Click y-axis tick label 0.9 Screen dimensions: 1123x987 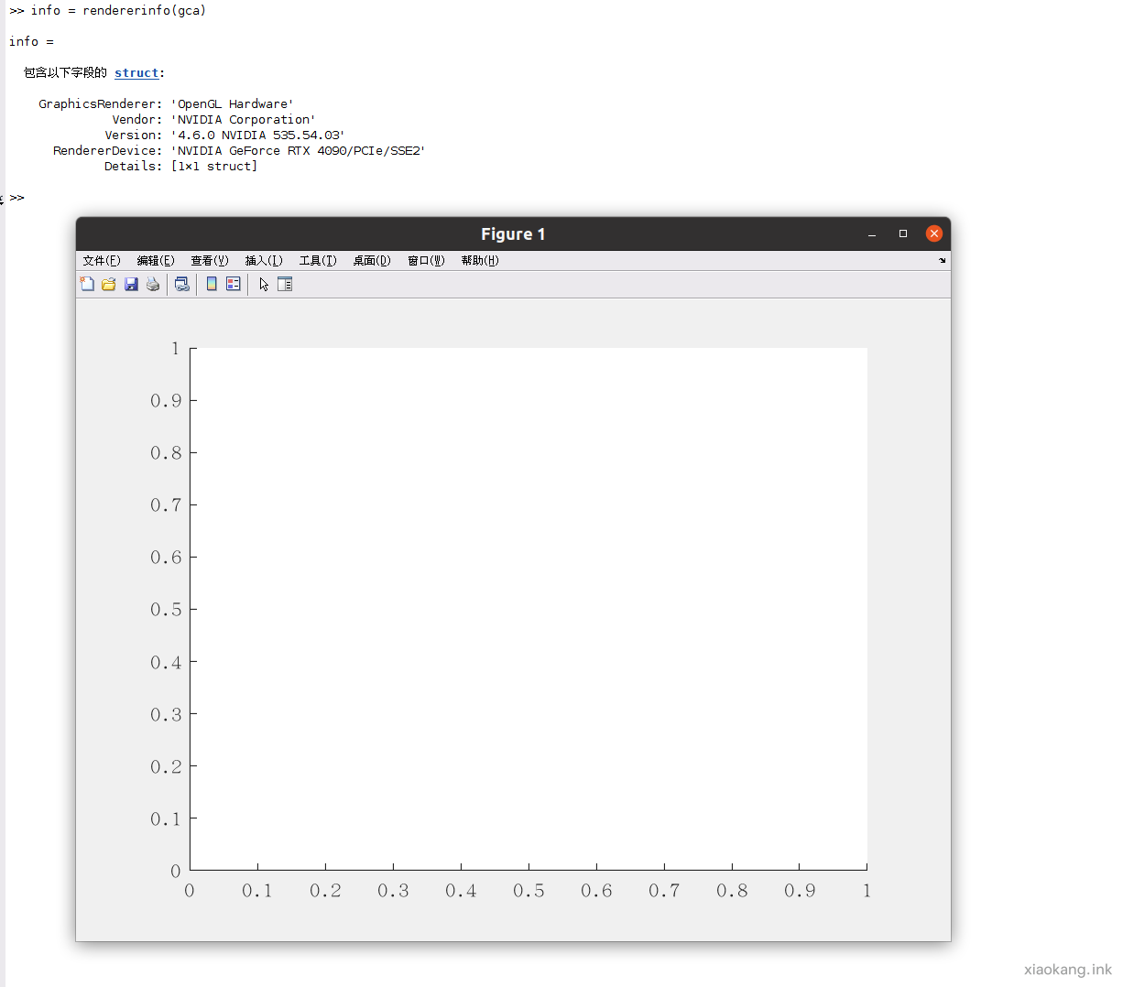point(166,400)
